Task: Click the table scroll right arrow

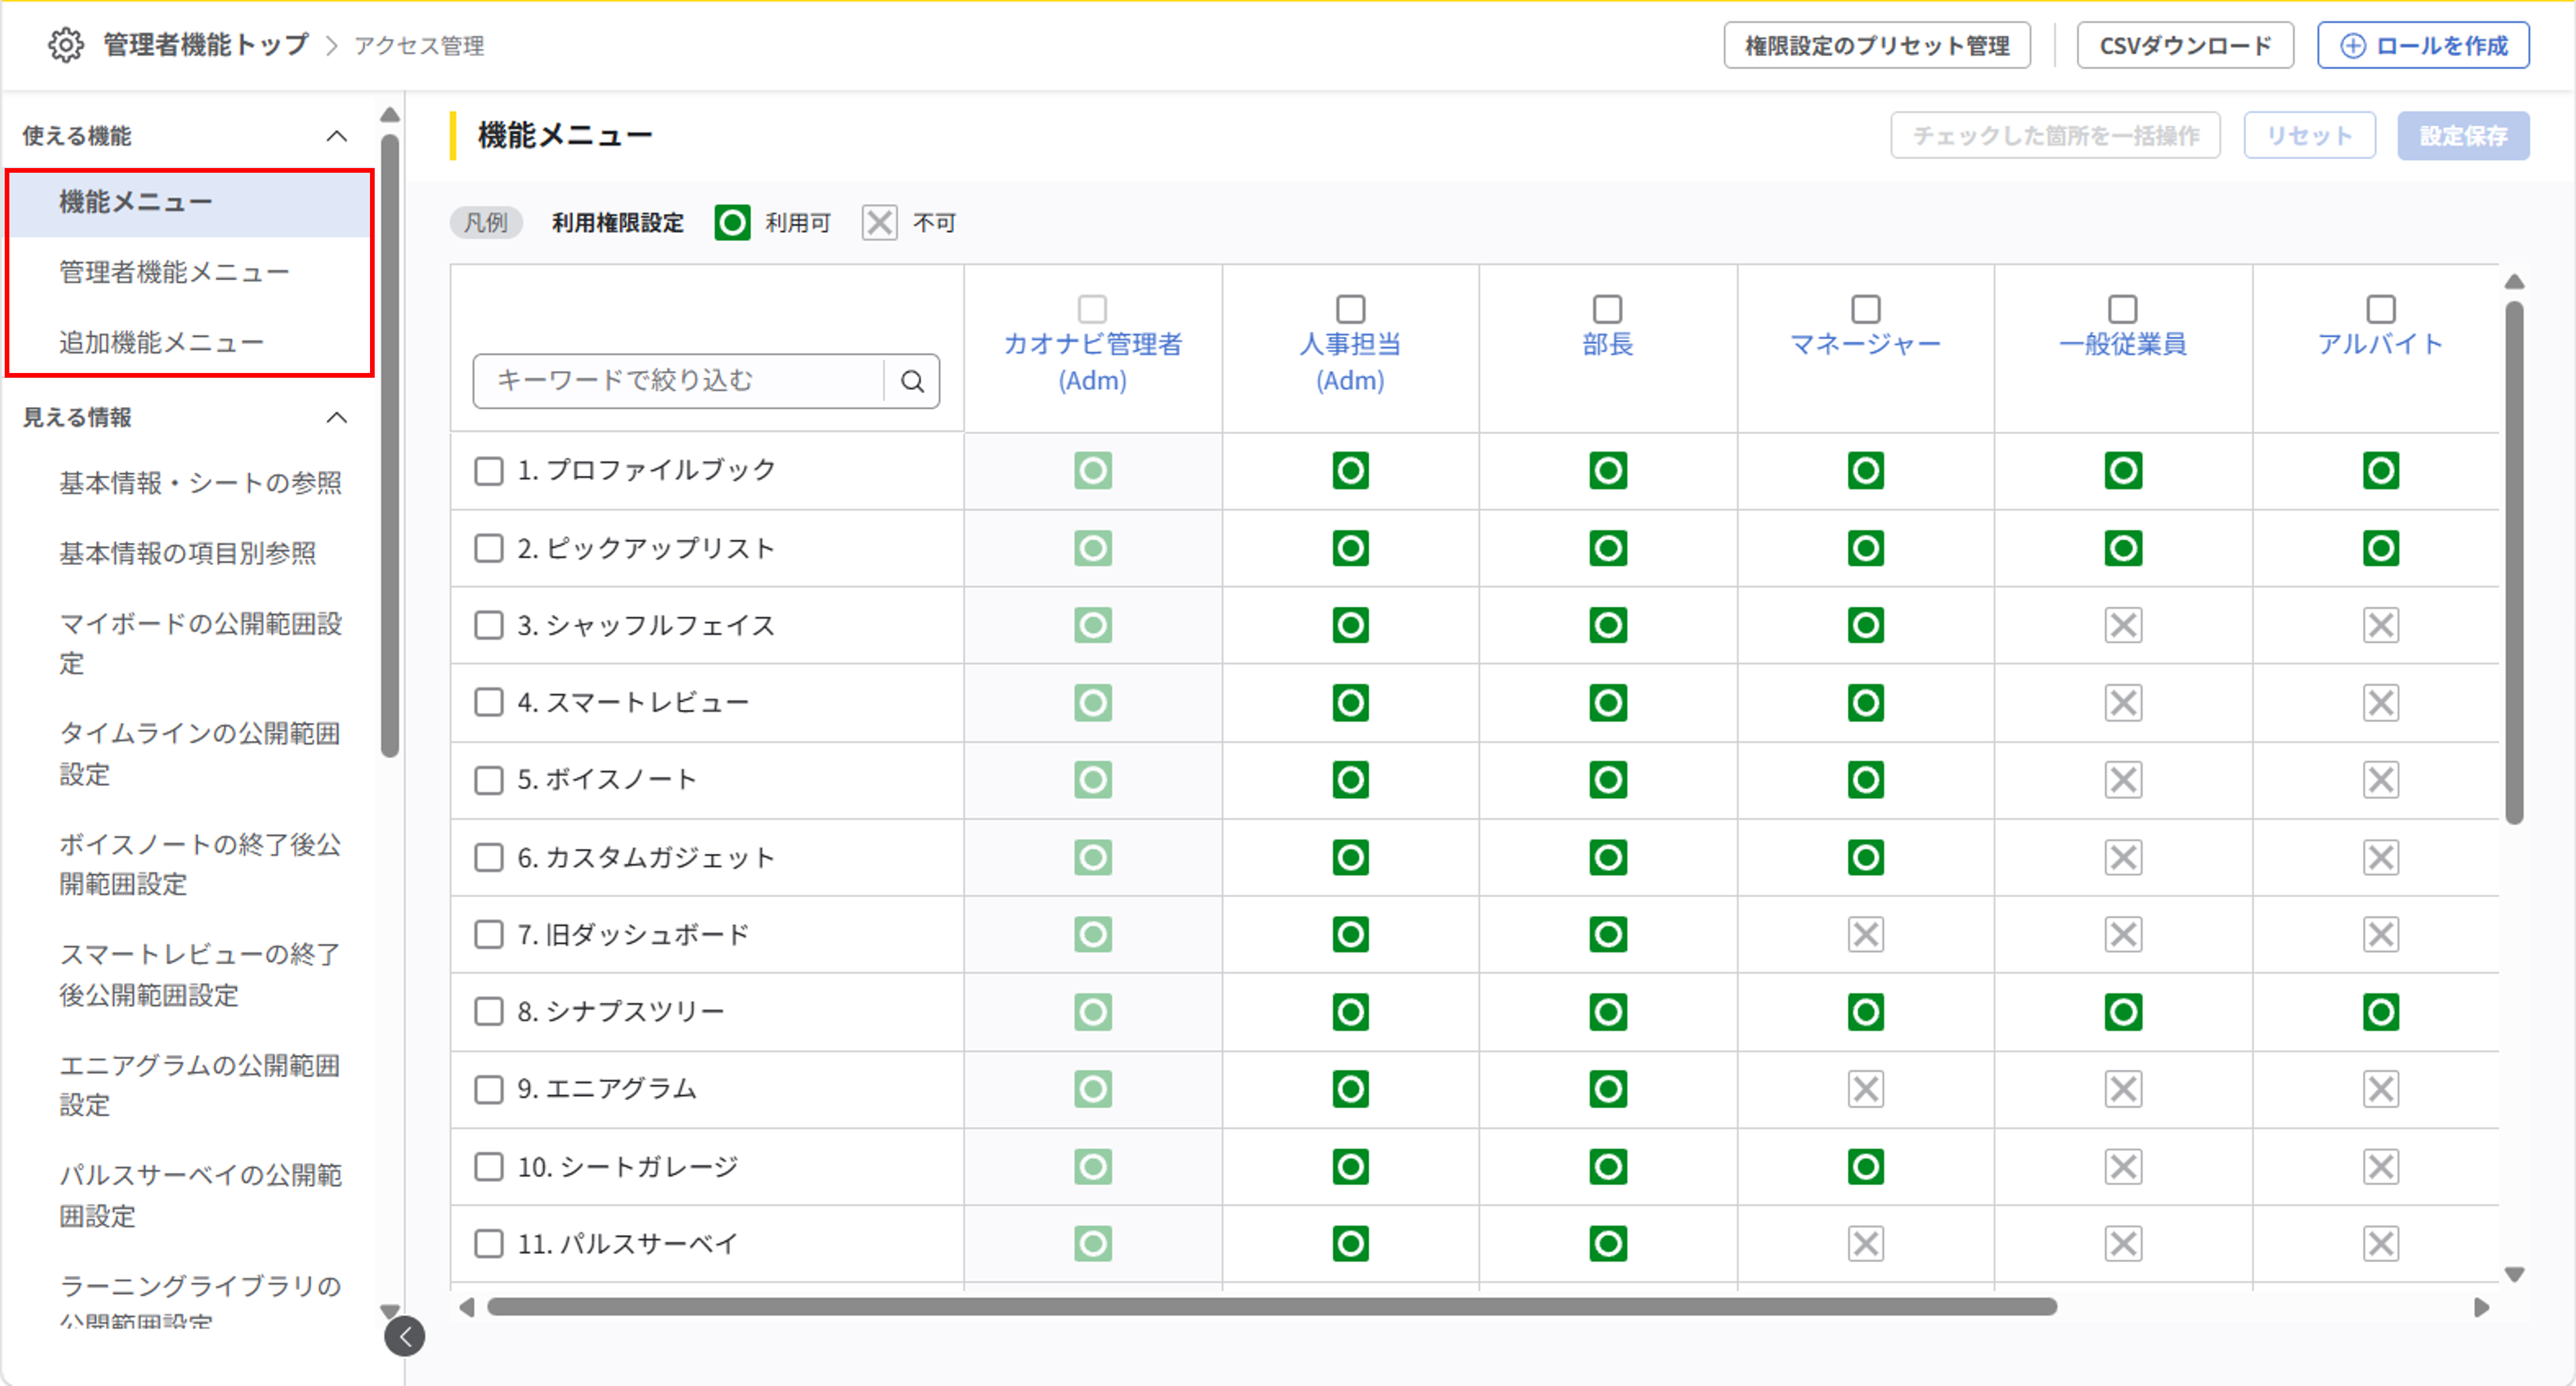Action: 2481,1307
